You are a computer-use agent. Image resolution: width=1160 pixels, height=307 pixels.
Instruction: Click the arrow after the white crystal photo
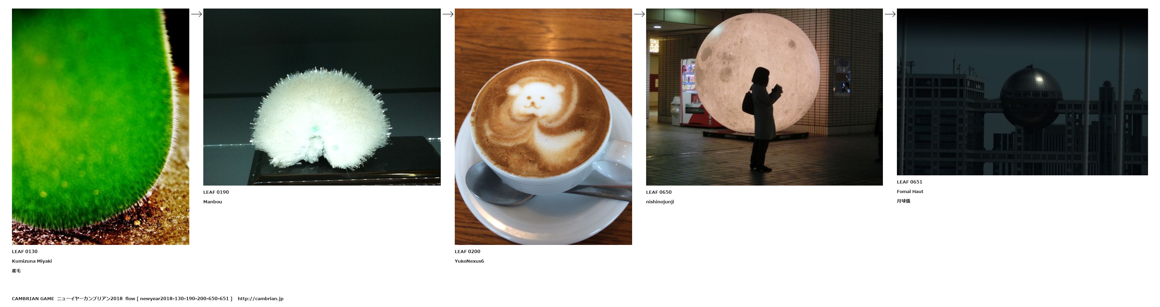(x=448, y=14)
